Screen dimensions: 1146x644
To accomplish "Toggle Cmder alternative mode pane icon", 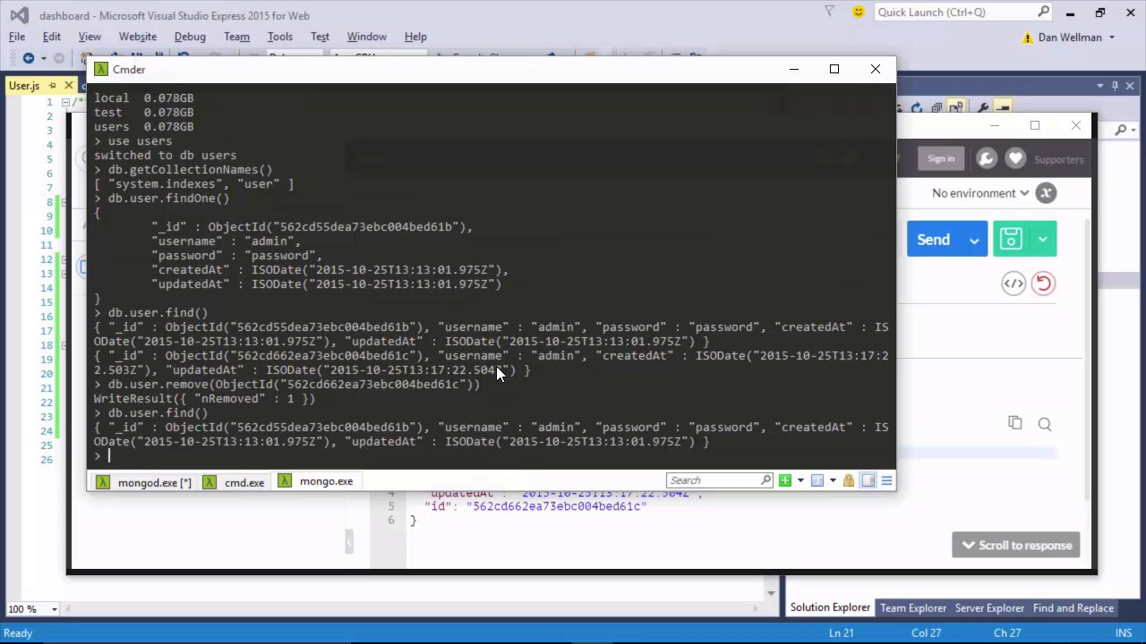I will (868, 481).
